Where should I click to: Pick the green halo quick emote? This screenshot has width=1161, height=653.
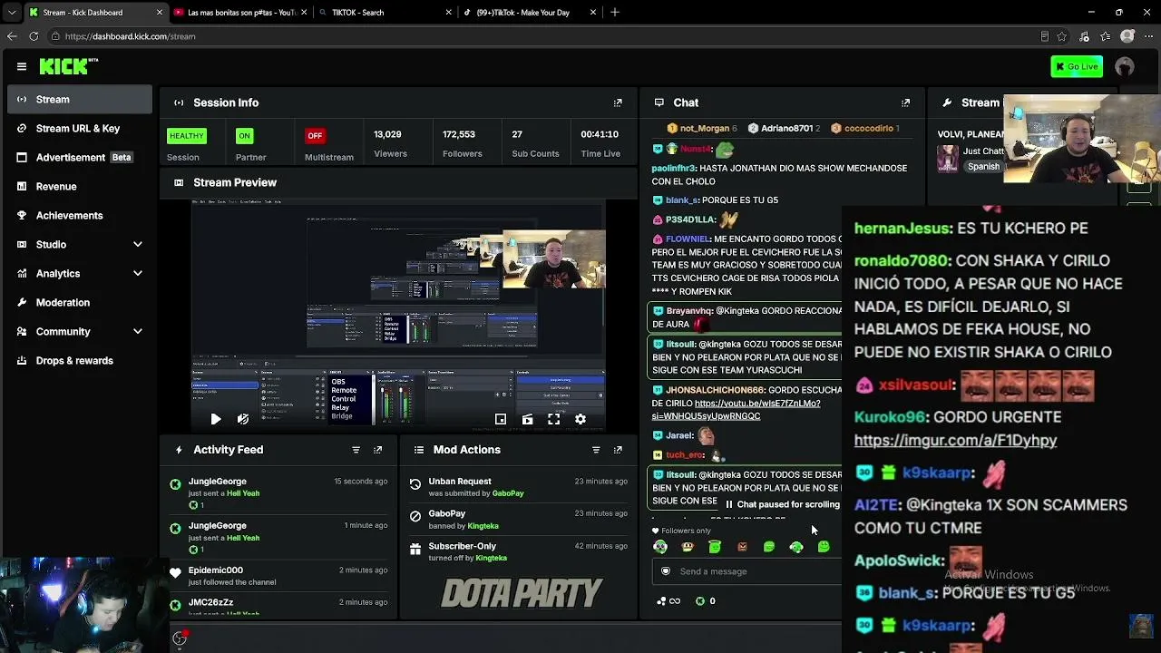(x=715, y=547)
